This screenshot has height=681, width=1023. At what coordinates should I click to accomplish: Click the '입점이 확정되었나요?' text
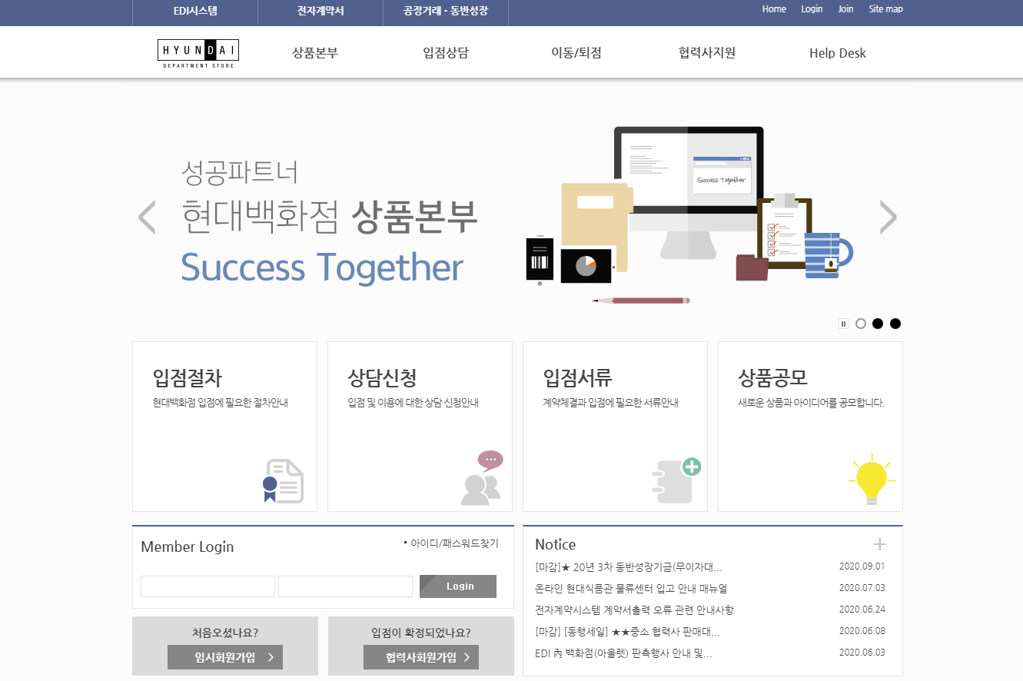[421, 633]
